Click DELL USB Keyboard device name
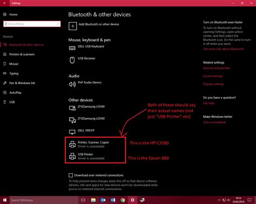This screenshot has width=256, height=204. pos(91,46)
